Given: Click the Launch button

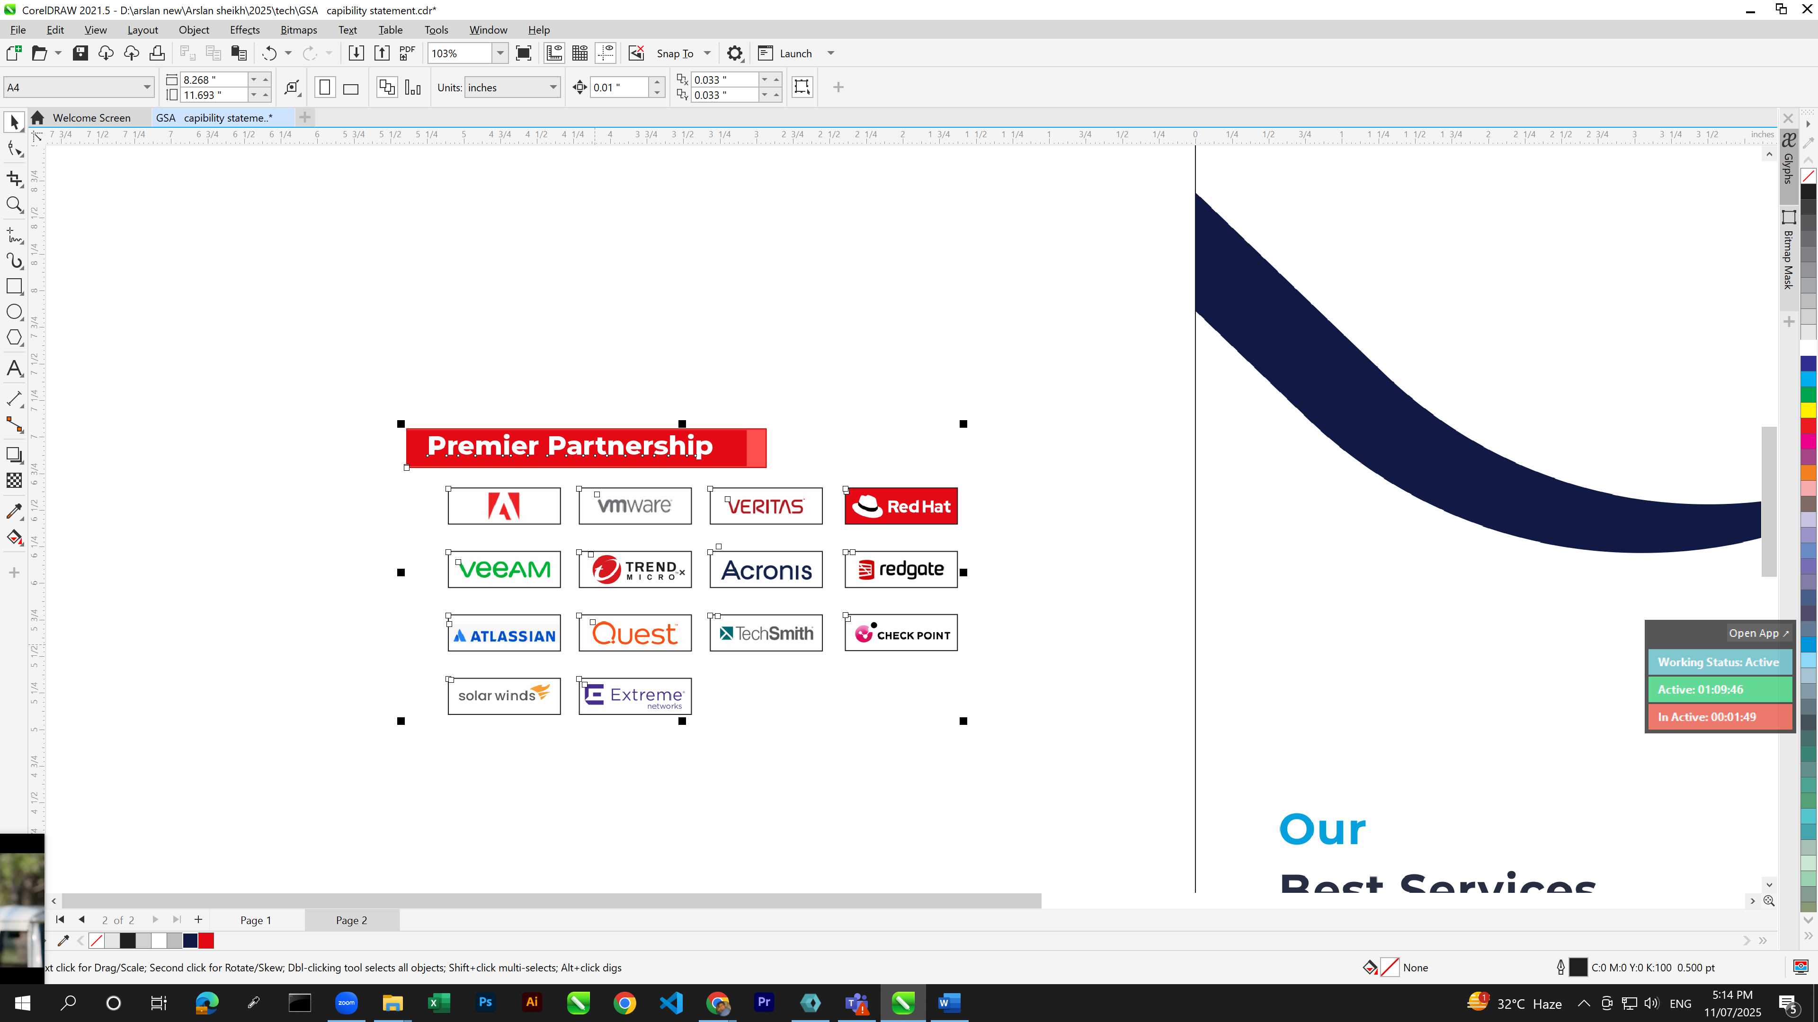Looking at the screenshot, I should 785,53.
